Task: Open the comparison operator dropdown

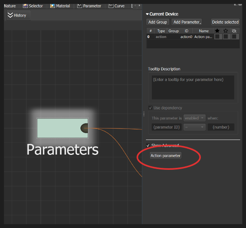Action: tap(195, 127)
